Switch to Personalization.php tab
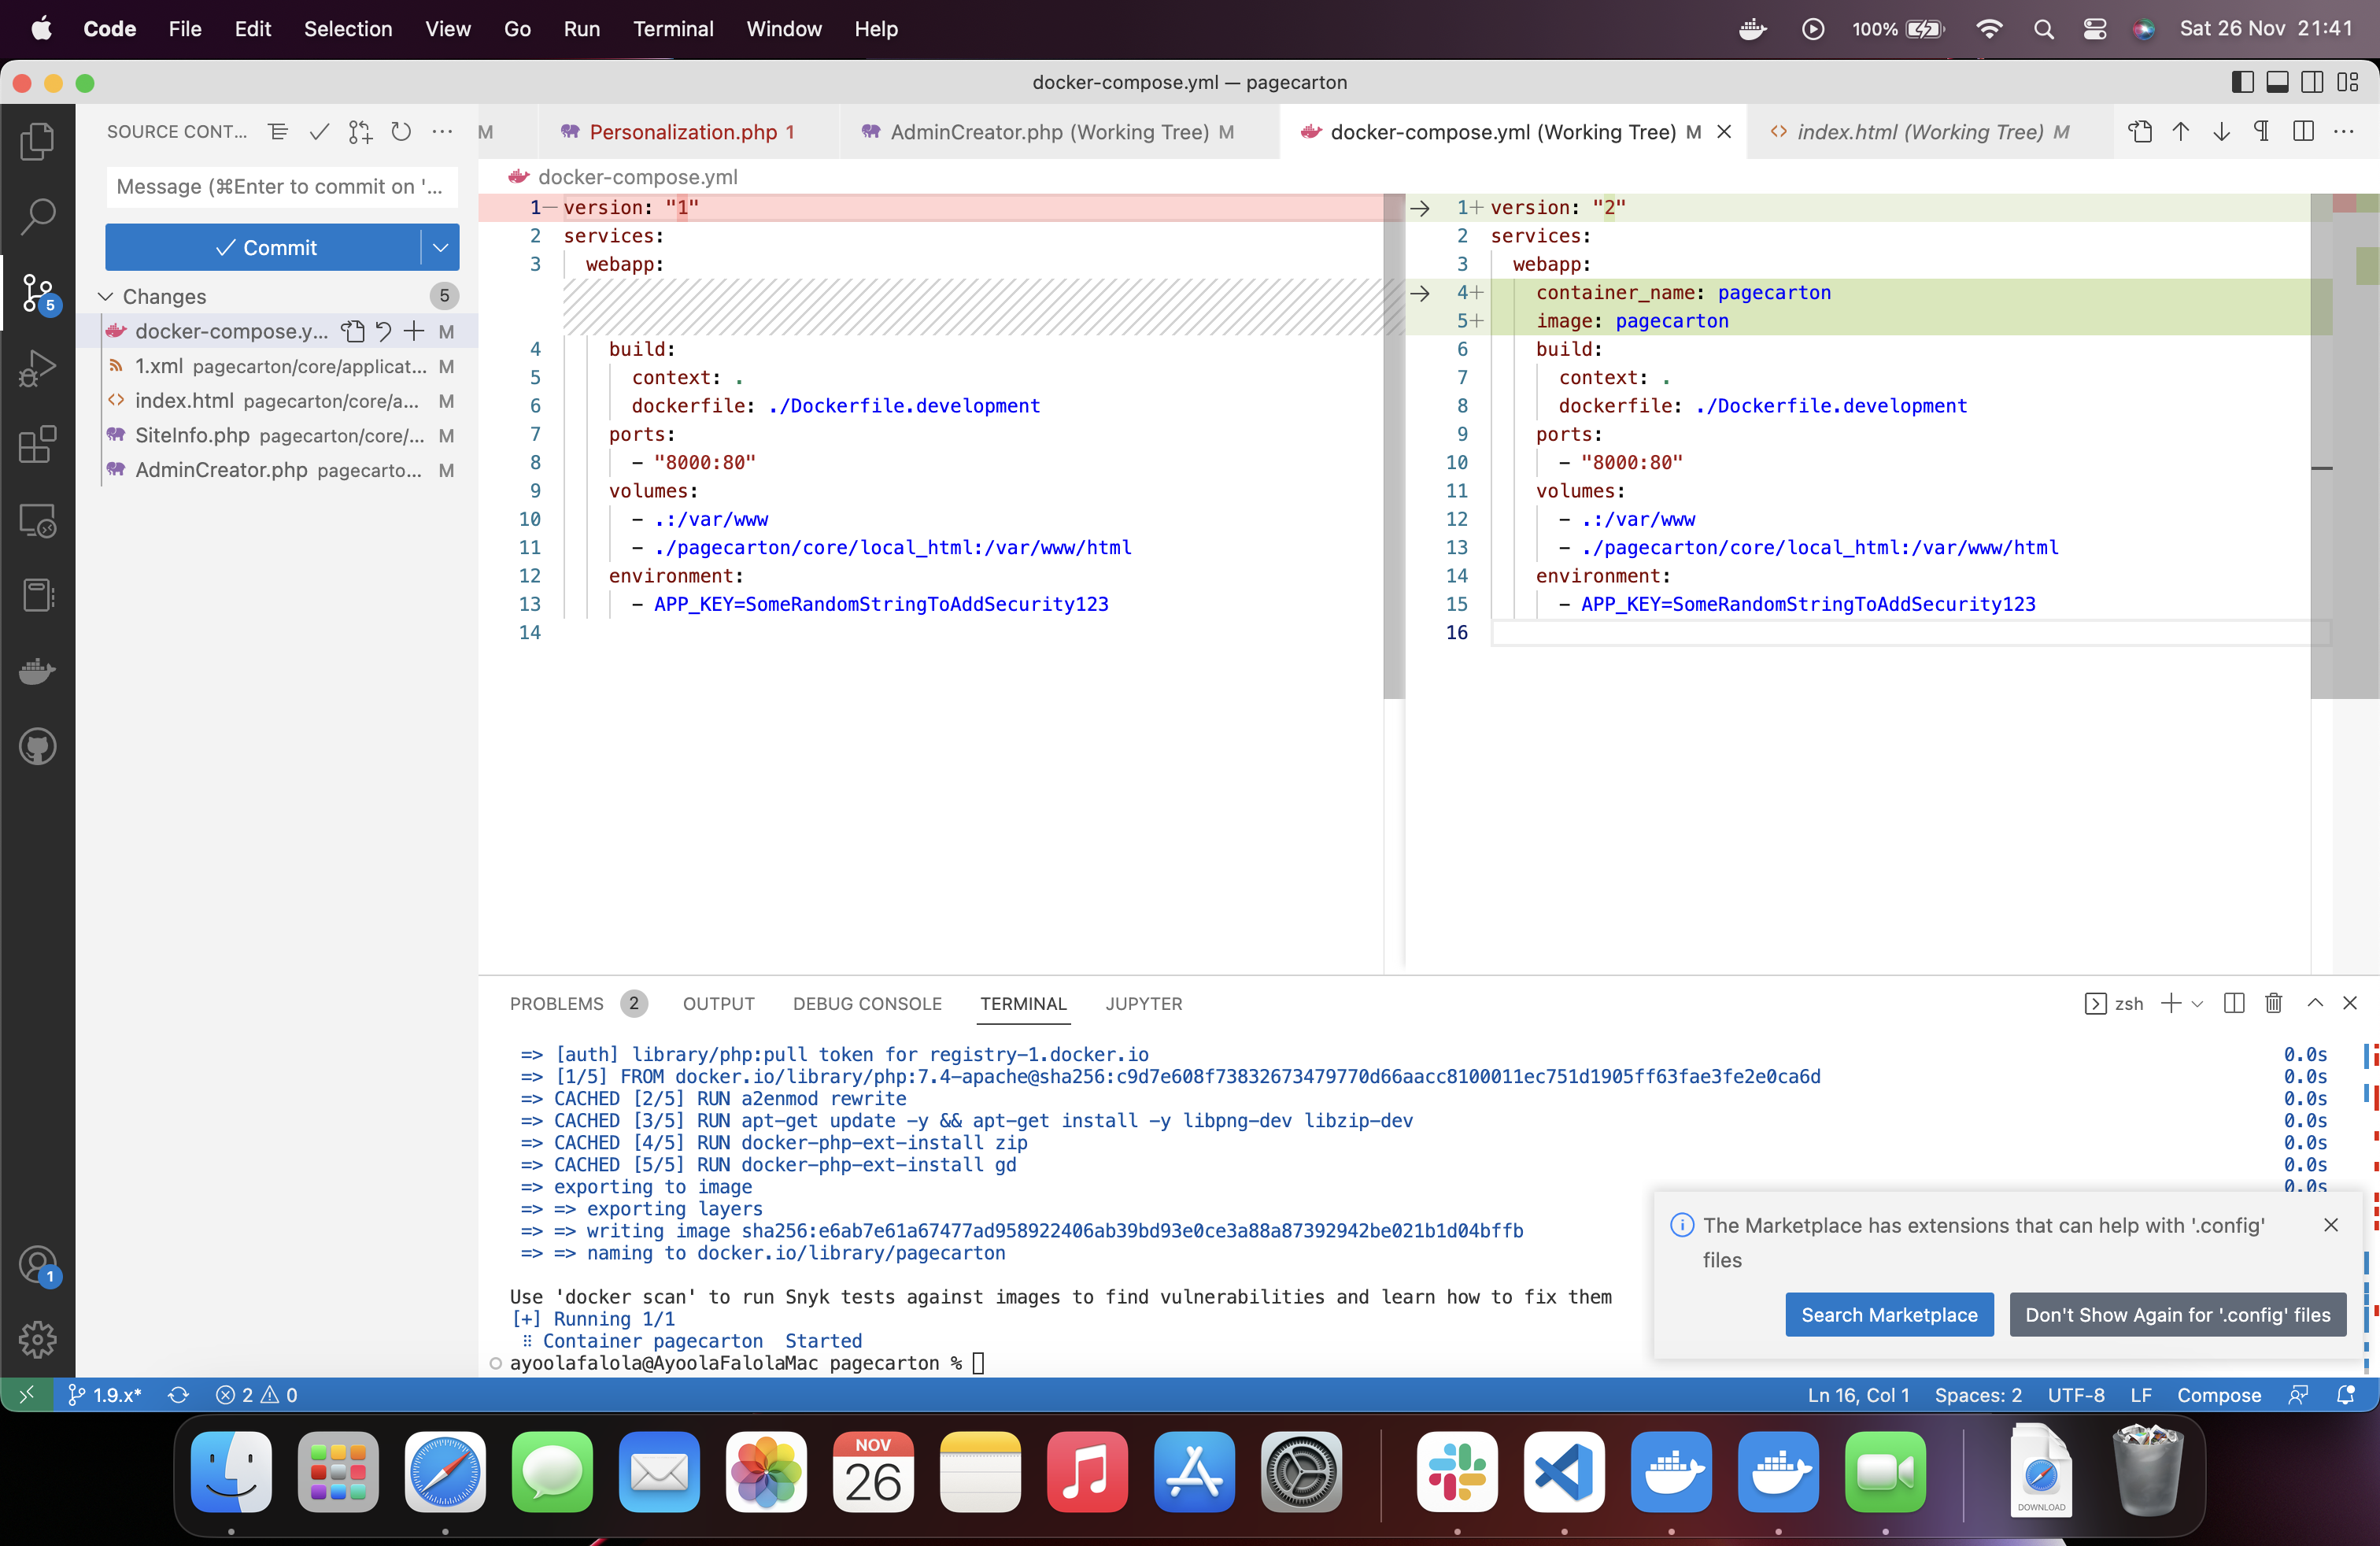The height and width of the screenshot is (1546, 2380). tap(690, 132)
